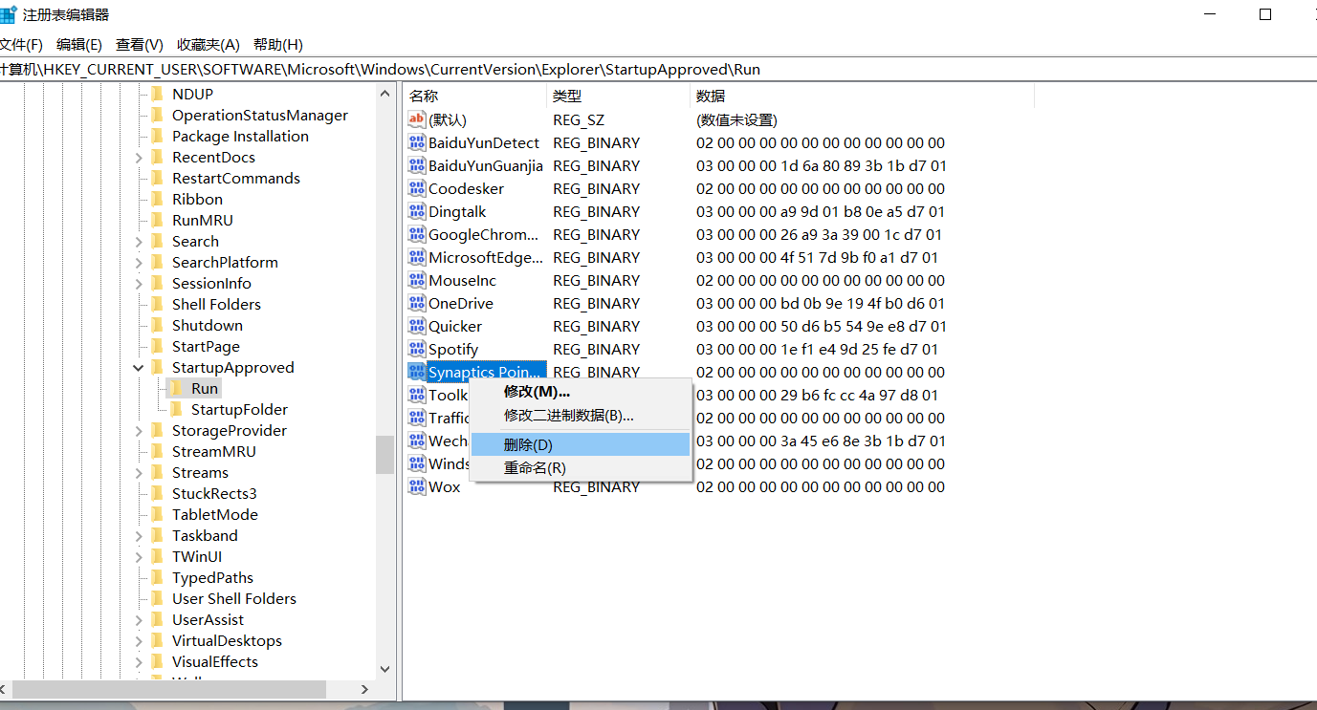The width and height of the screenshot is (1317, 710).
Task: Choose 删除(D) from the context menu
Action: tap(581, 444)
